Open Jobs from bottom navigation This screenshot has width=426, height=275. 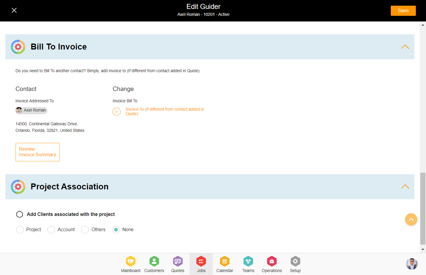click(x=201, y=264)
